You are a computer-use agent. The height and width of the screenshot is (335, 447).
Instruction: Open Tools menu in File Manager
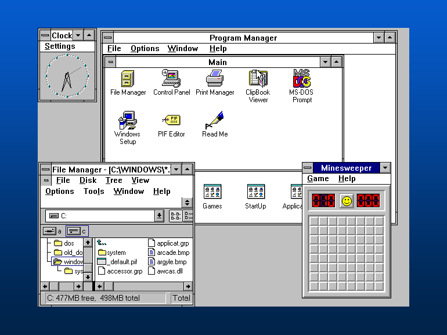click(x=94, y=192)
